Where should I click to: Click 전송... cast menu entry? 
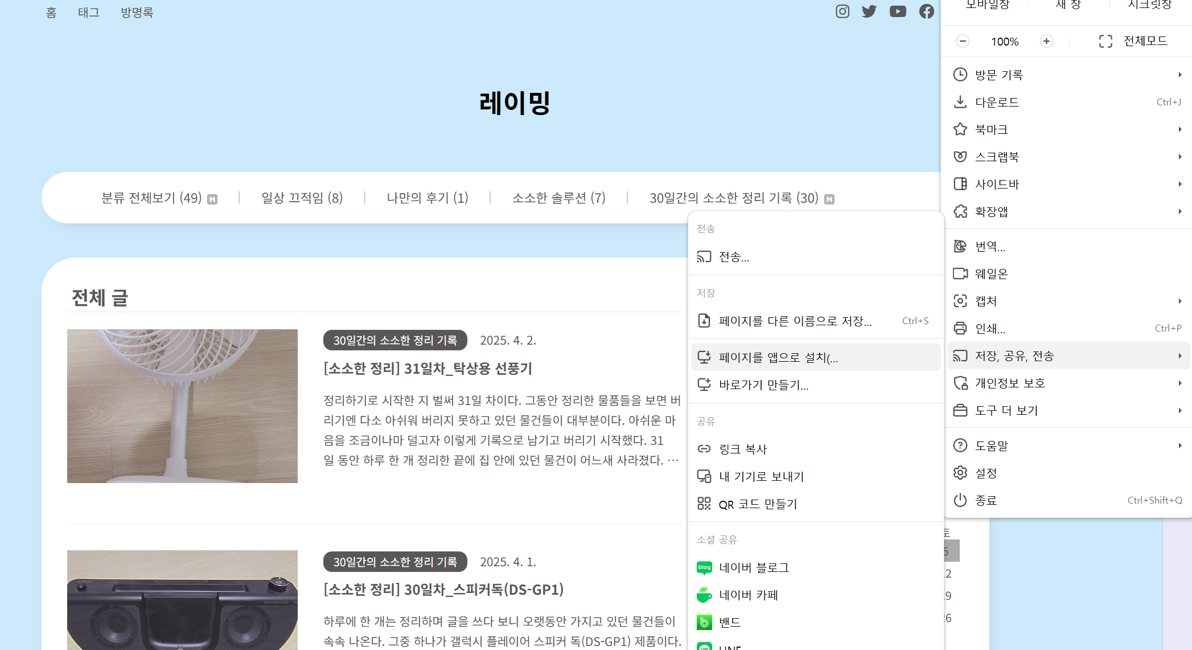pyautogui.click(x=816, y=257)
